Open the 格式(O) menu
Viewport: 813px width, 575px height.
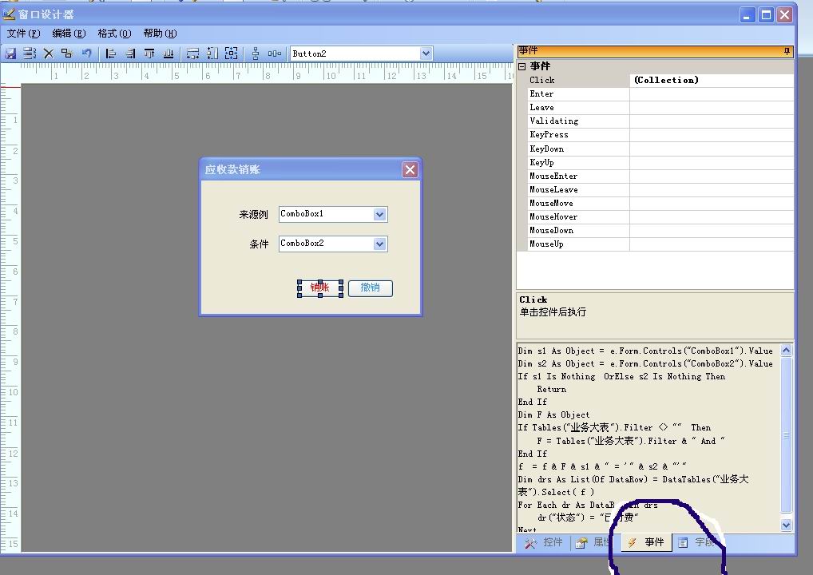pos(114,34)
